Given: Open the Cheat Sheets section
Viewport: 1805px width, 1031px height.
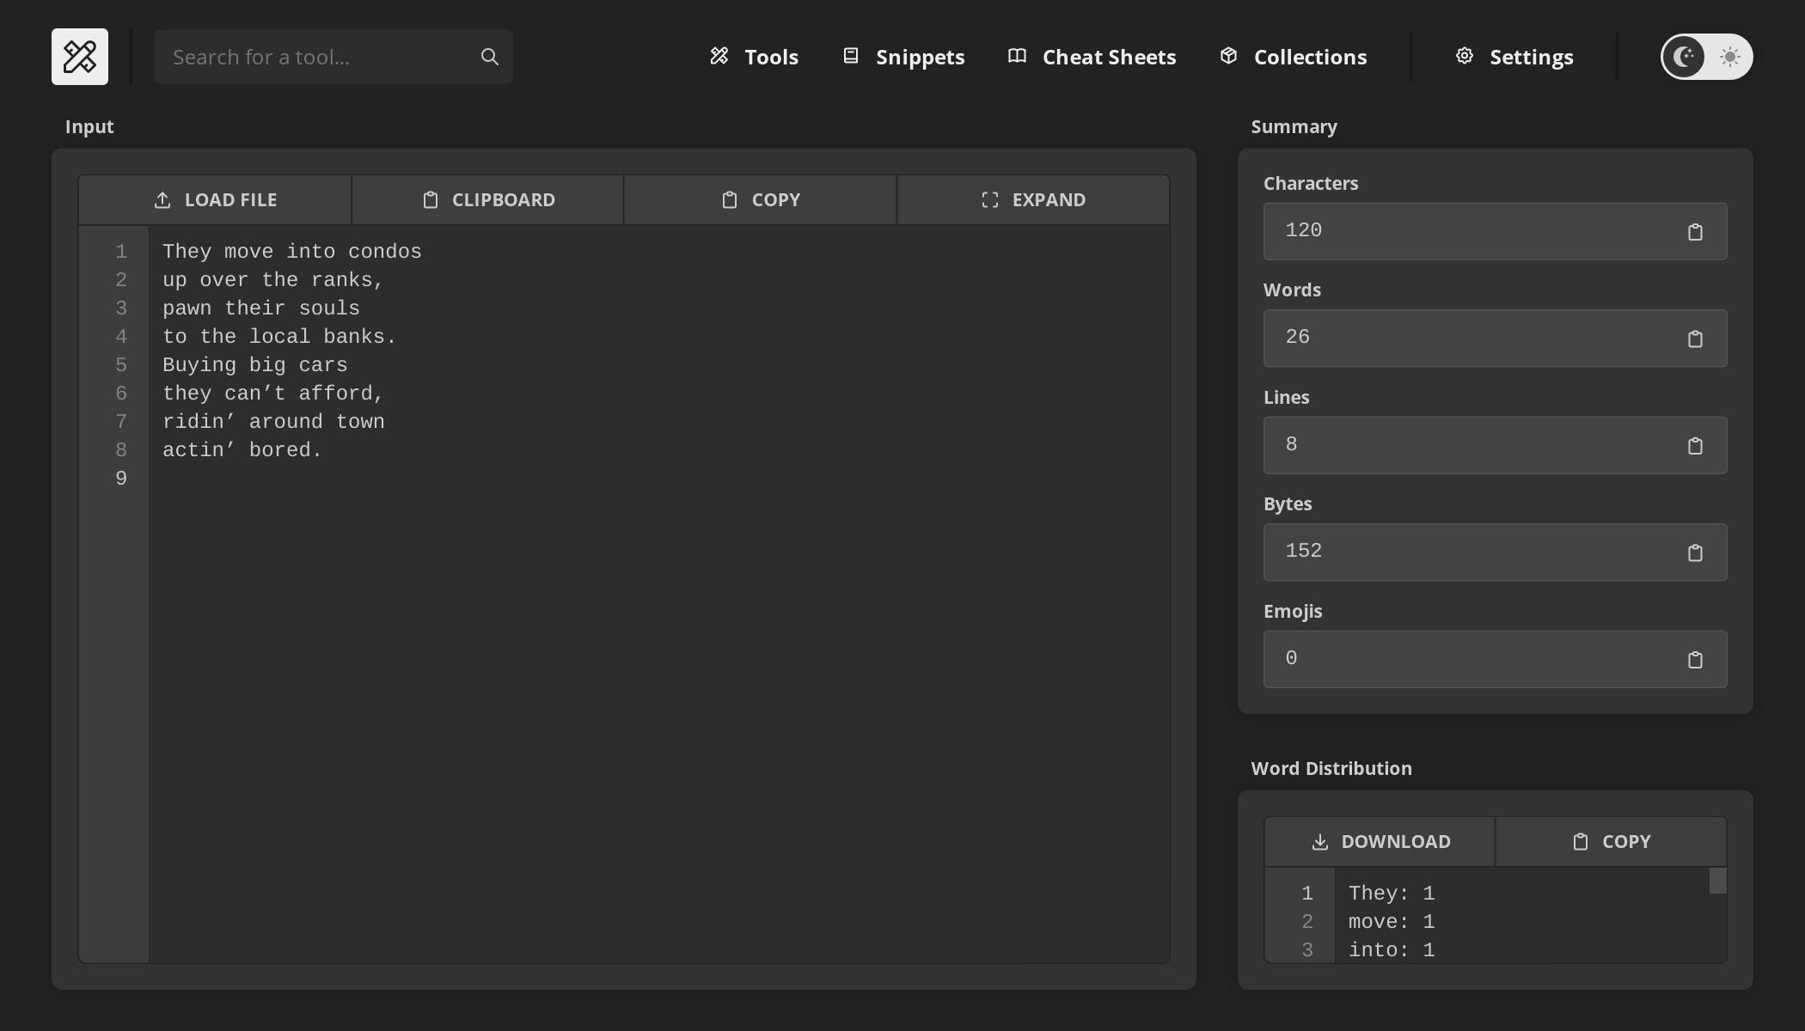Looking at the screenshot, I should click(x=1091, y=57).
